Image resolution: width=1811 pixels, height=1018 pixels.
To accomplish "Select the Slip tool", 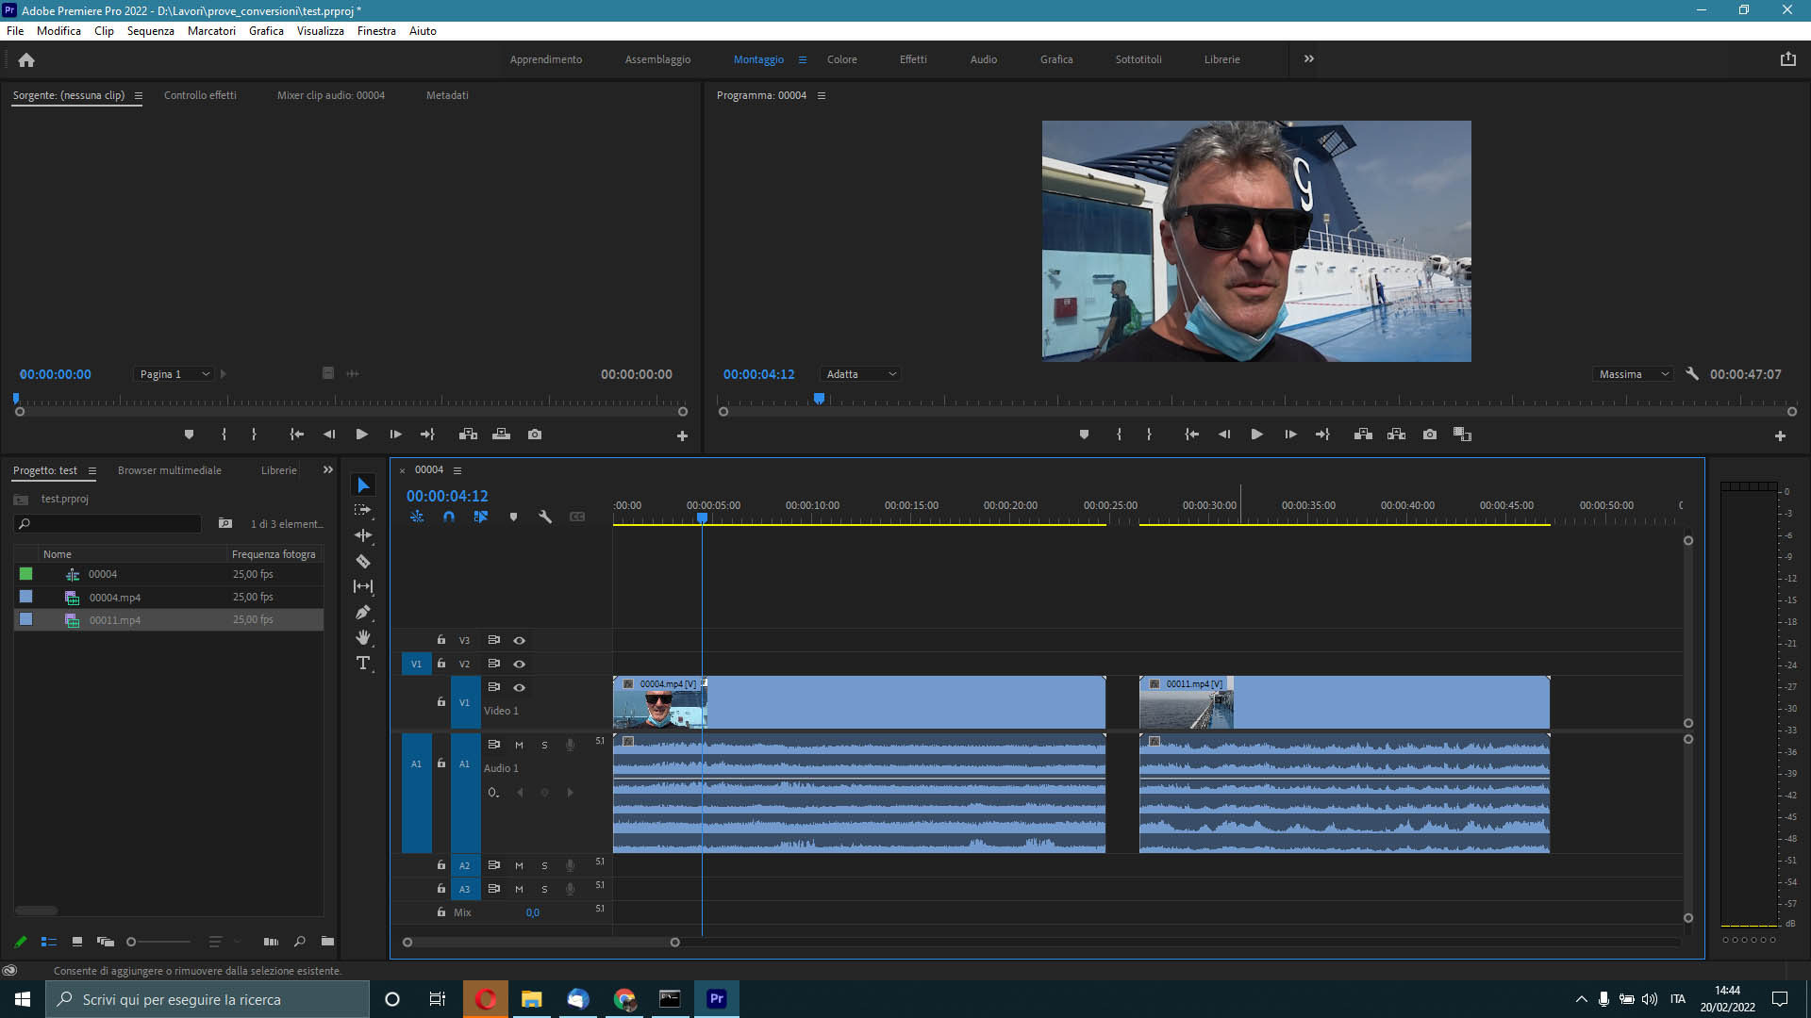I will coord(363,586).
